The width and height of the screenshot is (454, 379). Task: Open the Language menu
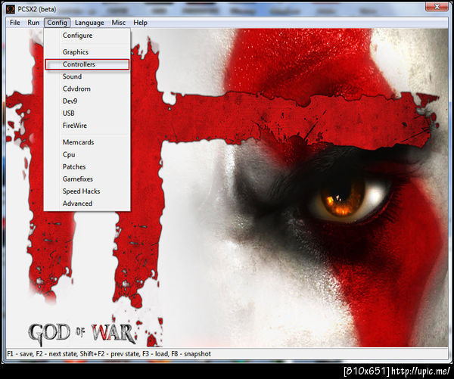[89, 23]
